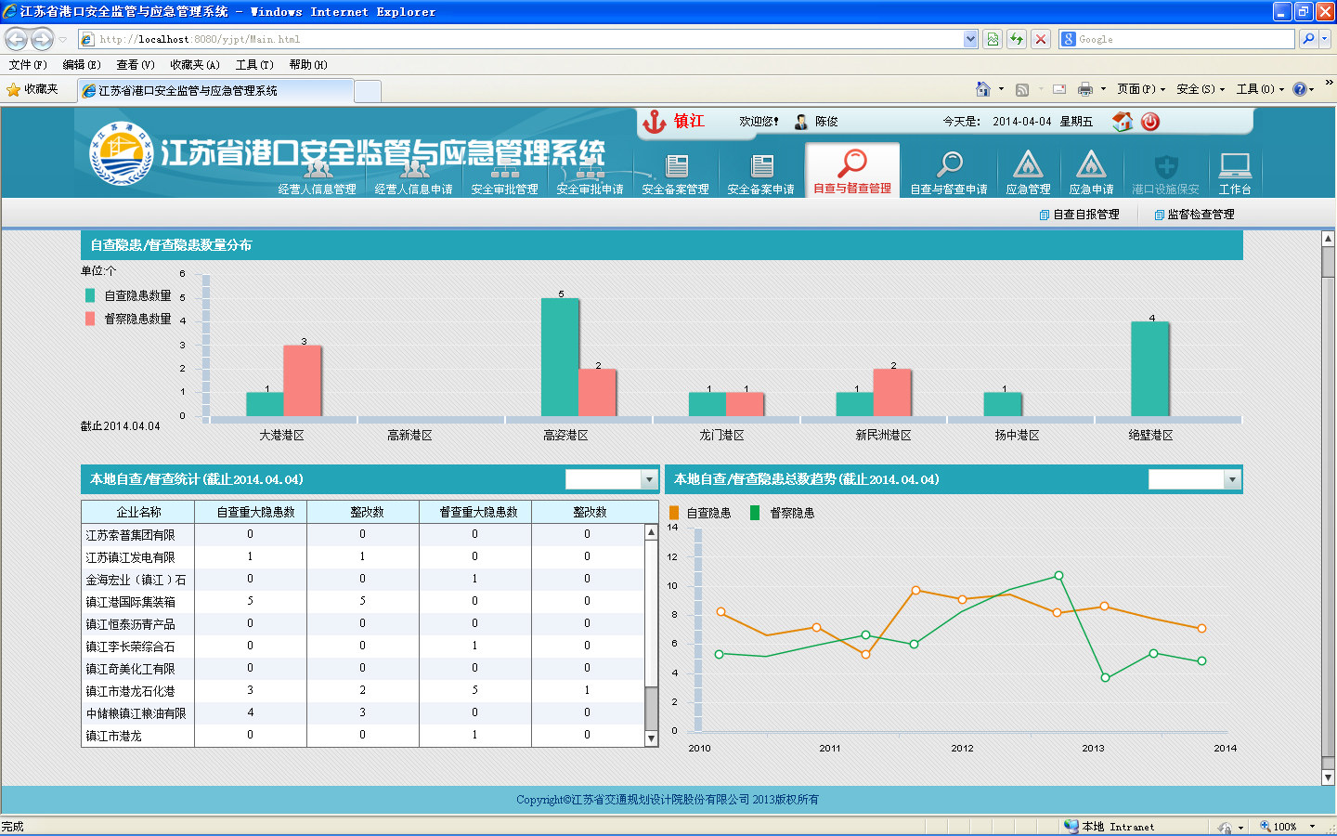Click the home icon beside the date
This screenshot has width=1337, height=836.
click(1123, 122)
